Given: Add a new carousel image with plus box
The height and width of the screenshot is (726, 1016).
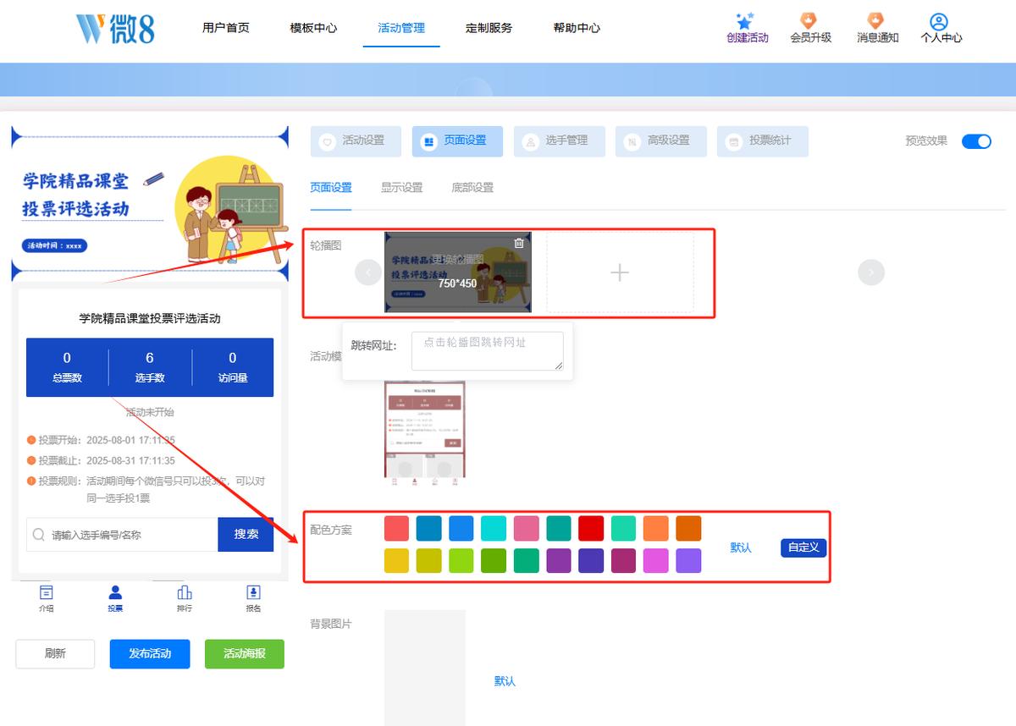Looking at the screenshot, I should point(620,272).
